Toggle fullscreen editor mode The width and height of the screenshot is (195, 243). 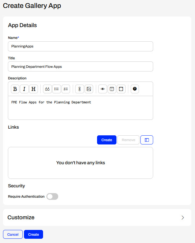121,89
